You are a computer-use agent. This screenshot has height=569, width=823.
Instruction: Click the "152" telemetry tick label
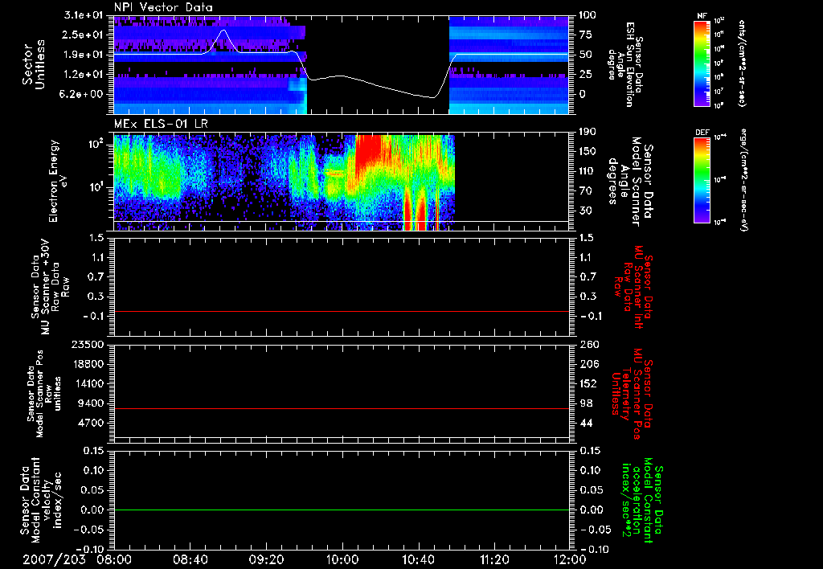(588, 383)
